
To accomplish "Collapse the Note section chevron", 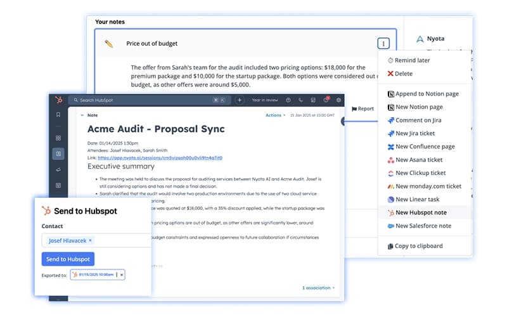I will click(x=81, y=115).
